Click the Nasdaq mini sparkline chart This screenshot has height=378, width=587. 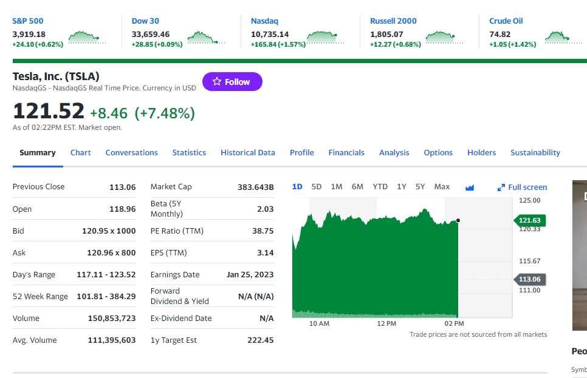click(325, 38)
